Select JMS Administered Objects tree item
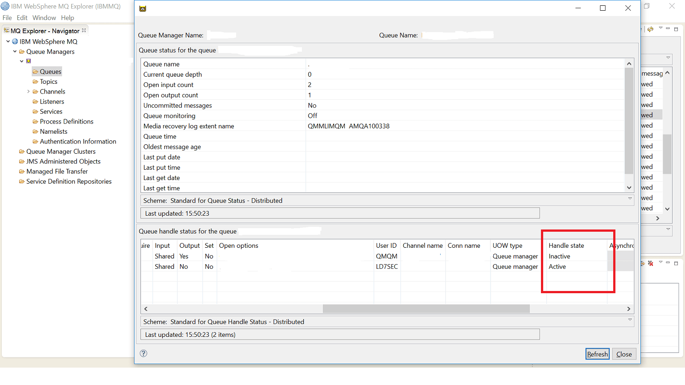Viewport: 685px width, 385px height. [63, 161]
